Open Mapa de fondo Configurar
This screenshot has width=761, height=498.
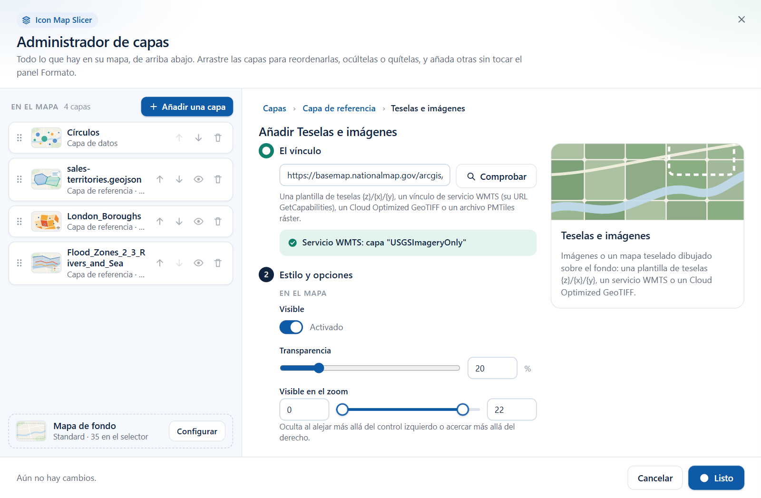click(197, 431)
